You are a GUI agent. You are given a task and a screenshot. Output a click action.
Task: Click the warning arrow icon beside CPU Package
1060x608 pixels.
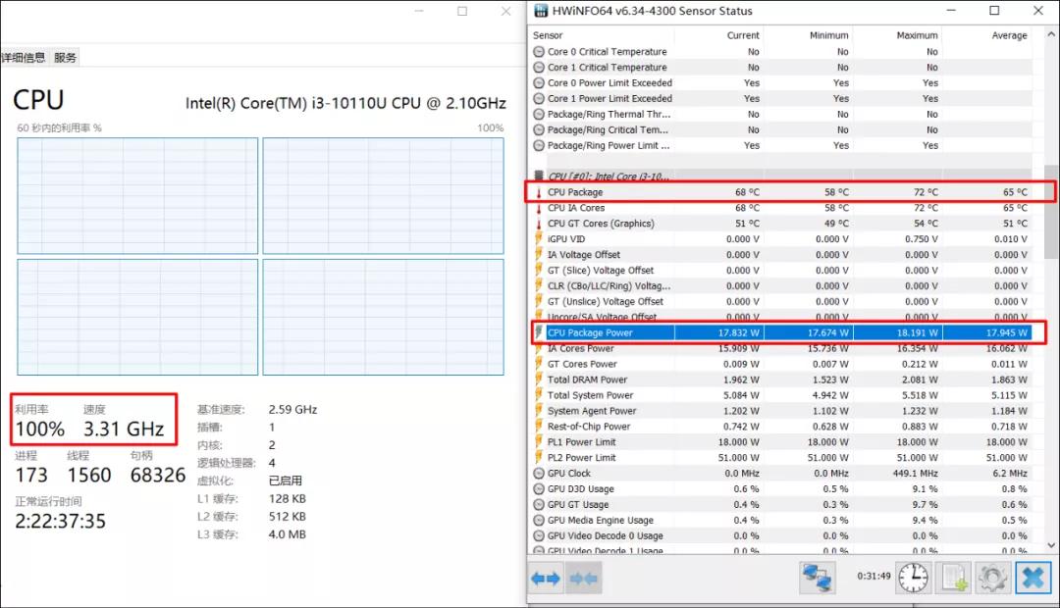point(539,192)
